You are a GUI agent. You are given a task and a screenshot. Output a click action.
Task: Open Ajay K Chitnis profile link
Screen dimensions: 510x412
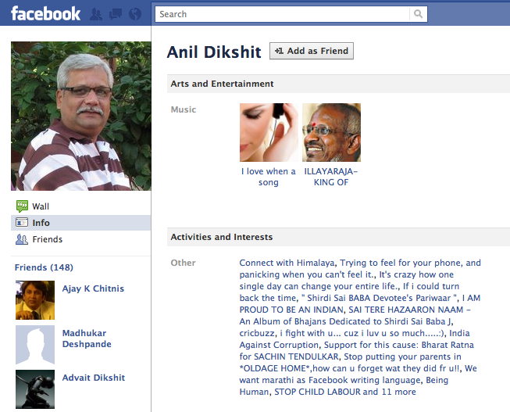(x=93, y=288)
